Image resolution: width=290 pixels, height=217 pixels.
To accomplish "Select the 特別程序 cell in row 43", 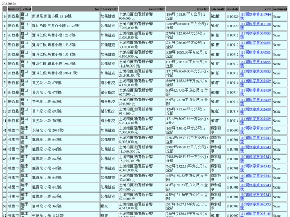I will pyautogui.click(x=218, y=140).
